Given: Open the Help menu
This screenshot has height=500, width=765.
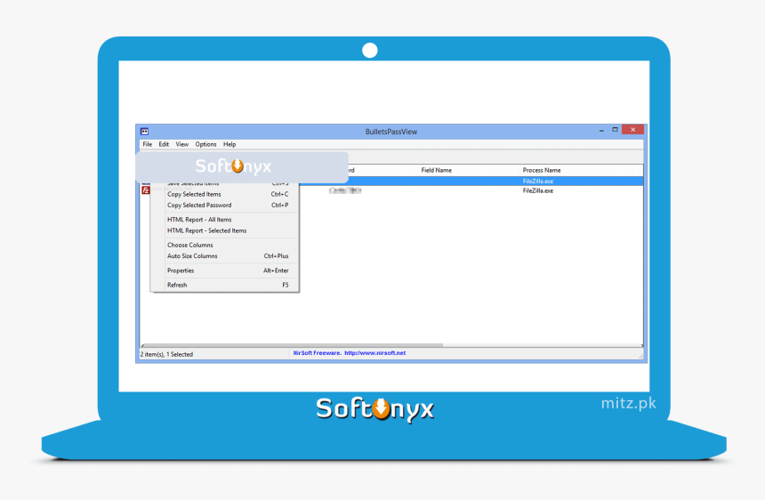Looking at the screenshot, I should pos(229,144).
